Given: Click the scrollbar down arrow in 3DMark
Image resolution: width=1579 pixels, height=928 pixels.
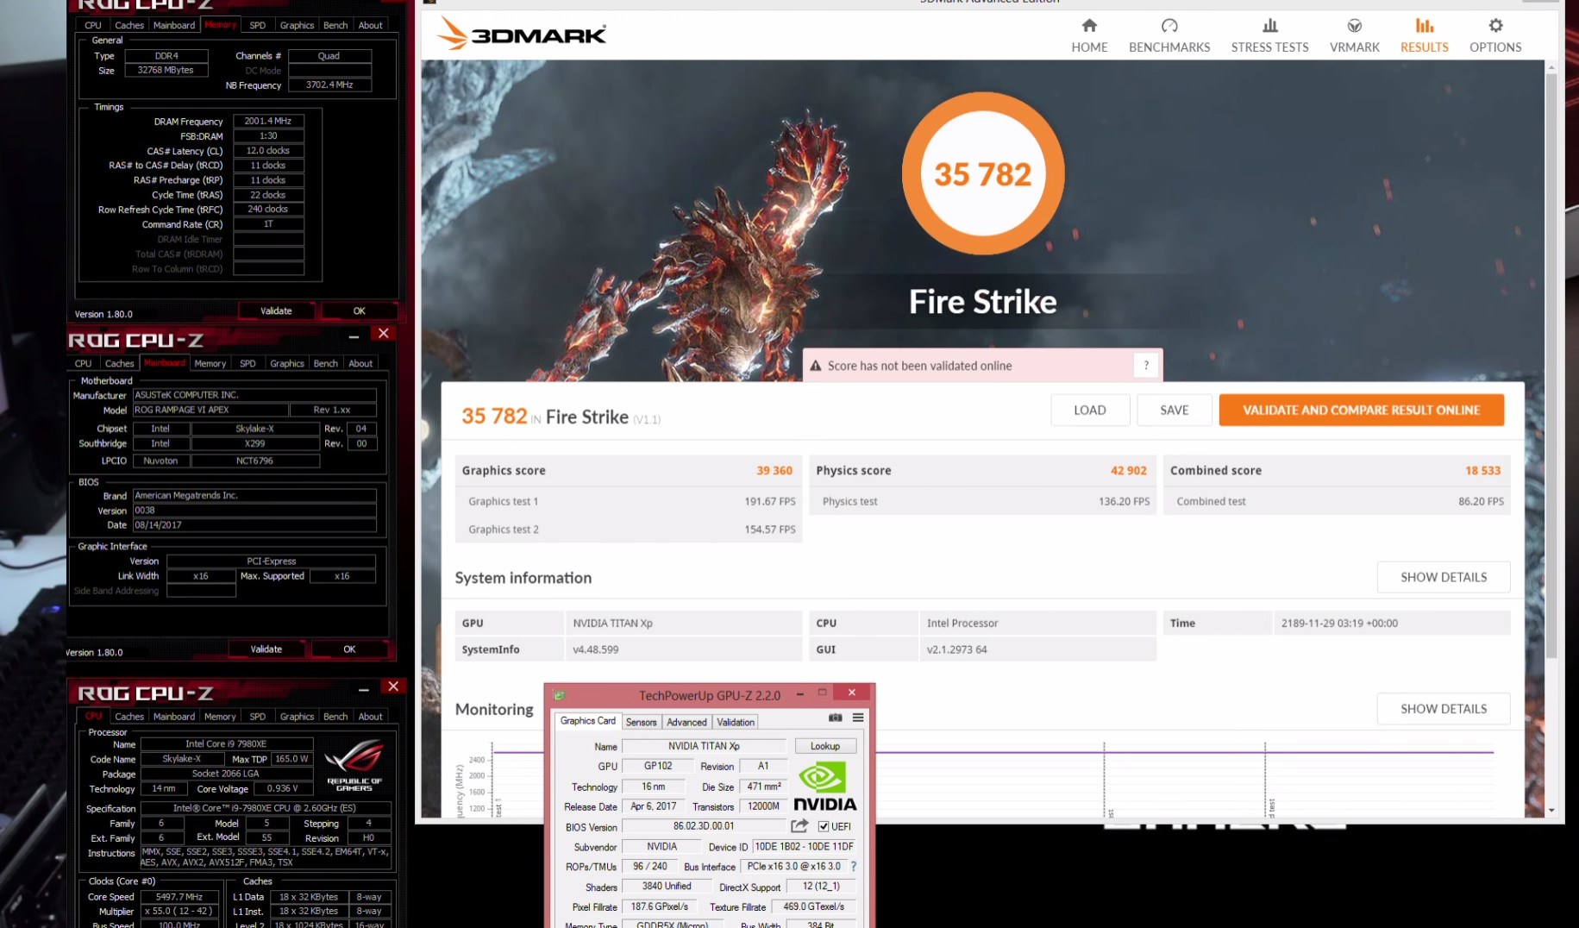Looking at the screenshot, I should click(1551, 810).
